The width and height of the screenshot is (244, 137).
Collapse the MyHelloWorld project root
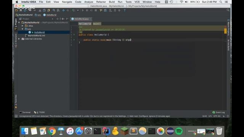pos(19,22)
